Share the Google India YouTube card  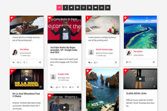pos(78,87)
